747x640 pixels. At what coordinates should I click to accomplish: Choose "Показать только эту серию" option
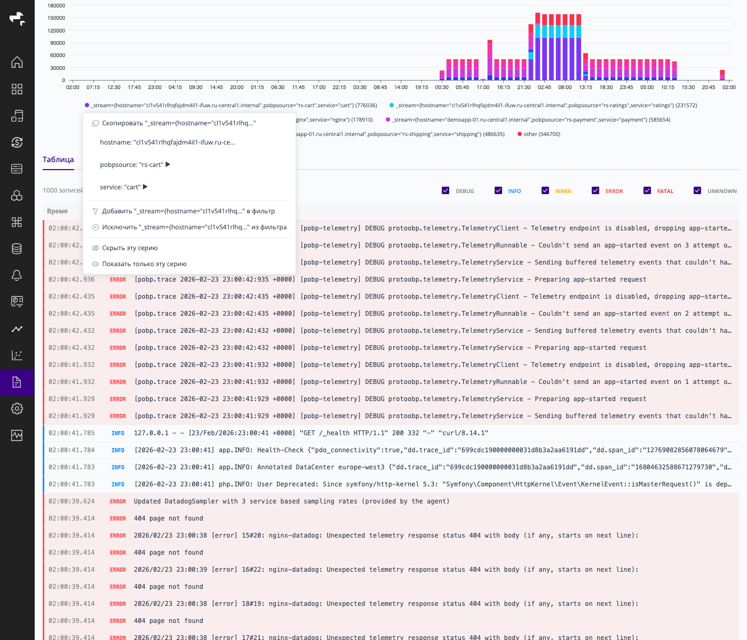144,264
